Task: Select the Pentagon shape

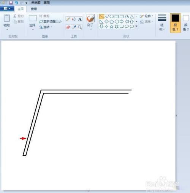Action: coord(112,22)
